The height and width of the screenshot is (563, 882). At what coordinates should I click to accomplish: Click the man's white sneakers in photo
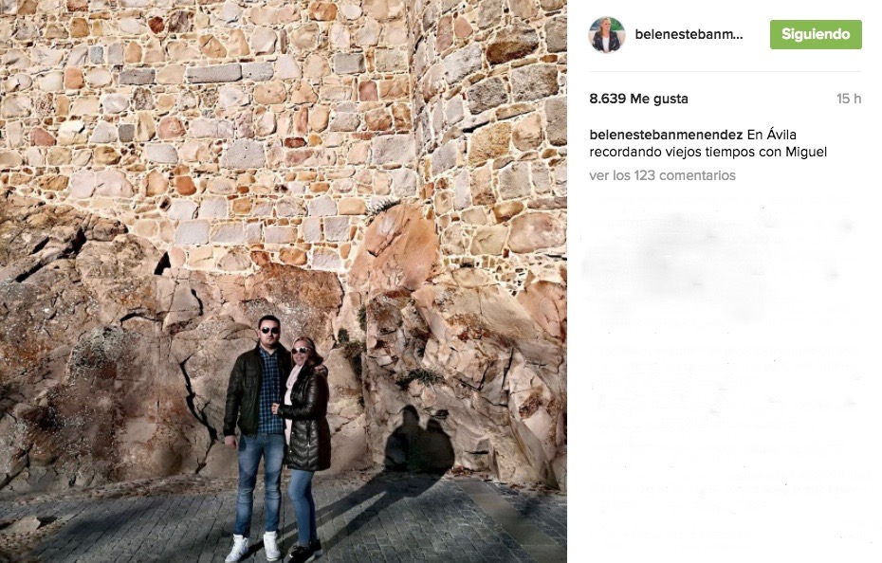coord(253,547)
